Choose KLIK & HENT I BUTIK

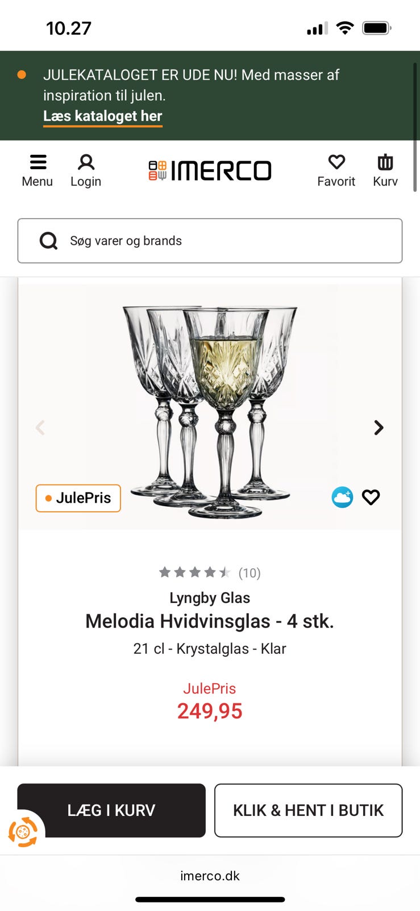(308, 810)
